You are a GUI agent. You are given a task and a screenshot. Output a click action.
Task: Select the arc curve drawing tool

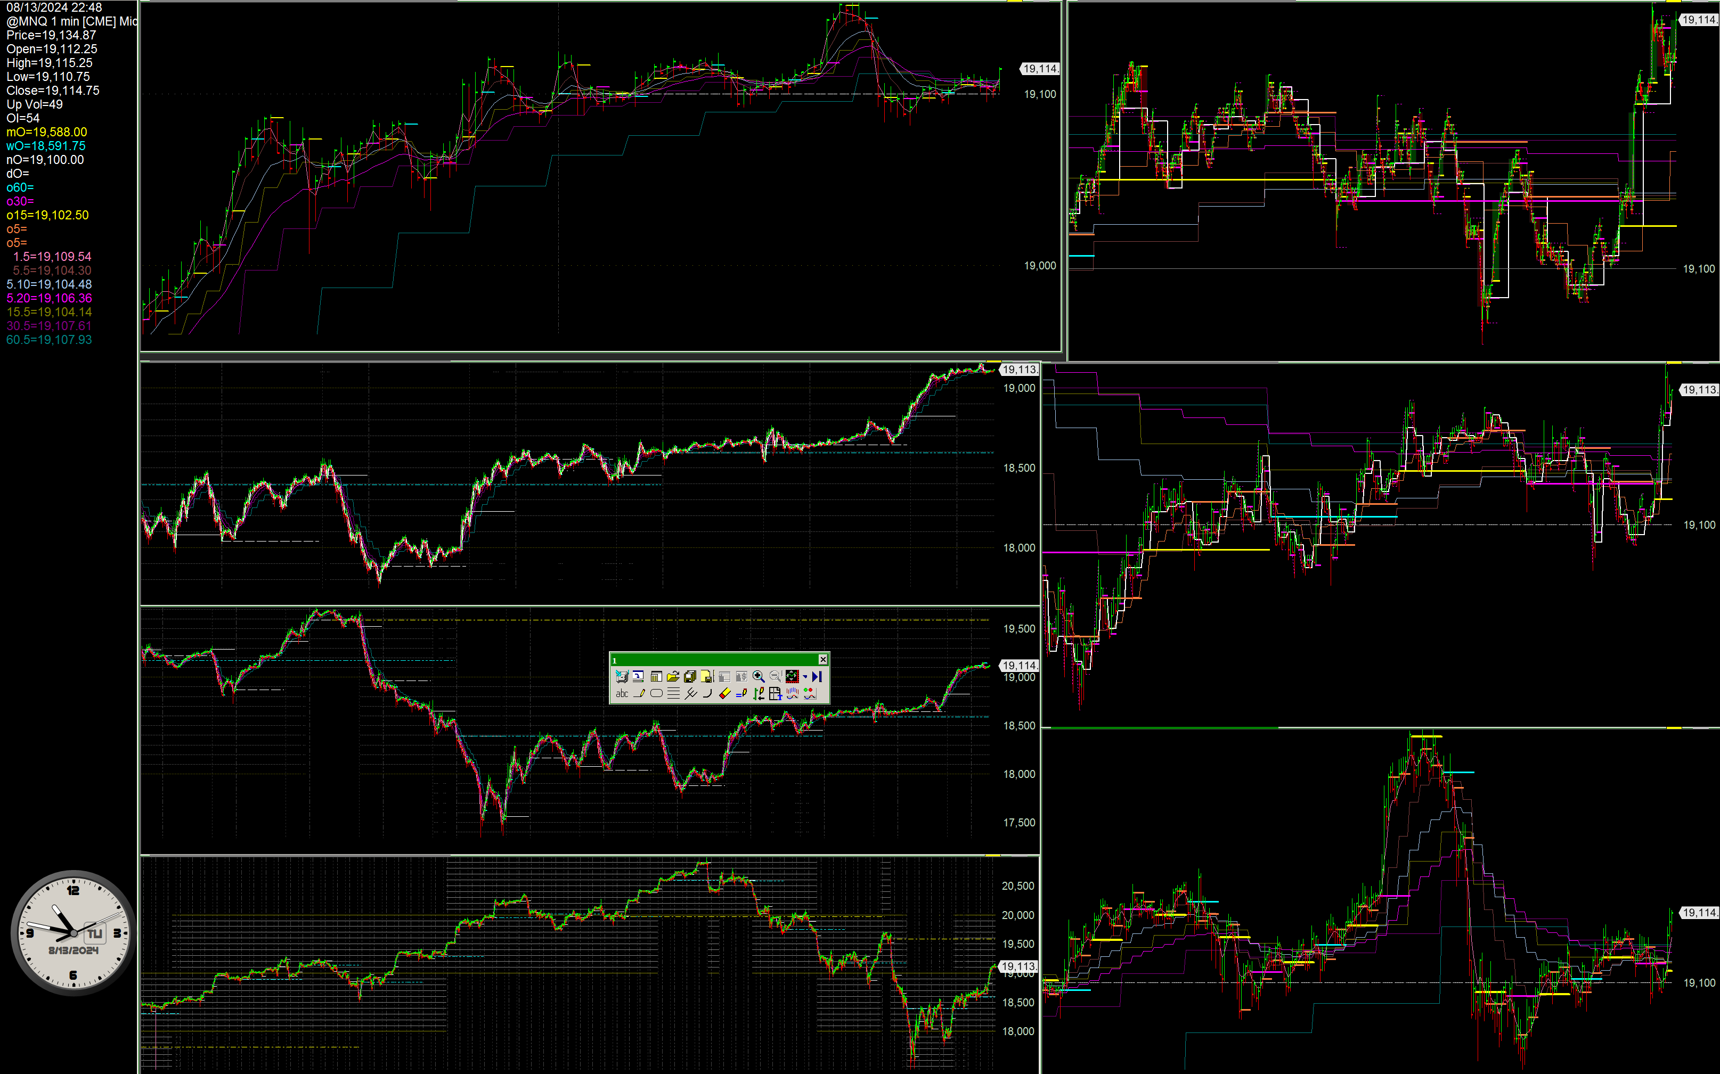[707, 694]
